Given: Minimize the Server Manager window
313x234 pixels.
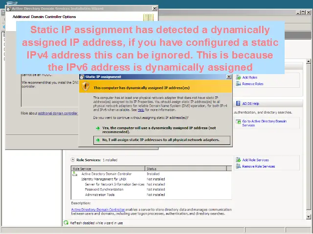Looking at the screenshot, I should pyautogui.click(x=298, y=12).
